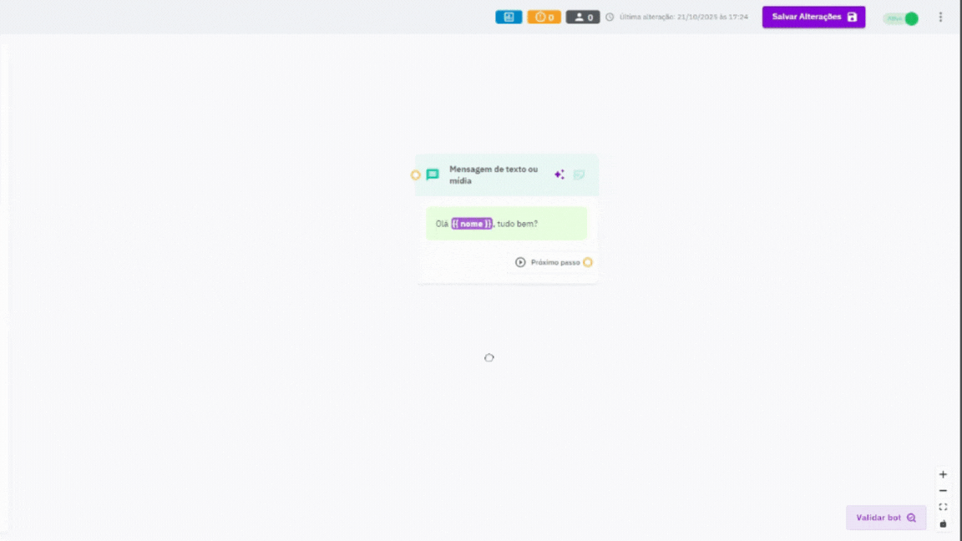Open the three-dot options menu

[x=940, y=18]
